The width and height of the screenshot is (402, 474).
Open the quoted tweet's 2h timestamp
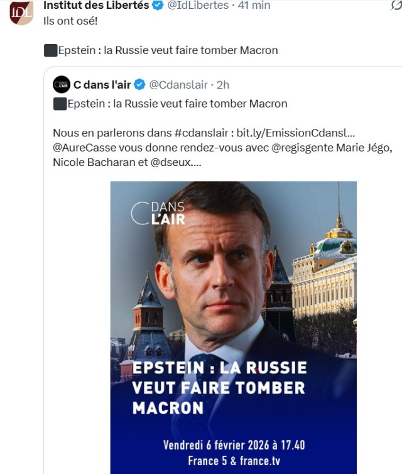(x=223, y=85)
